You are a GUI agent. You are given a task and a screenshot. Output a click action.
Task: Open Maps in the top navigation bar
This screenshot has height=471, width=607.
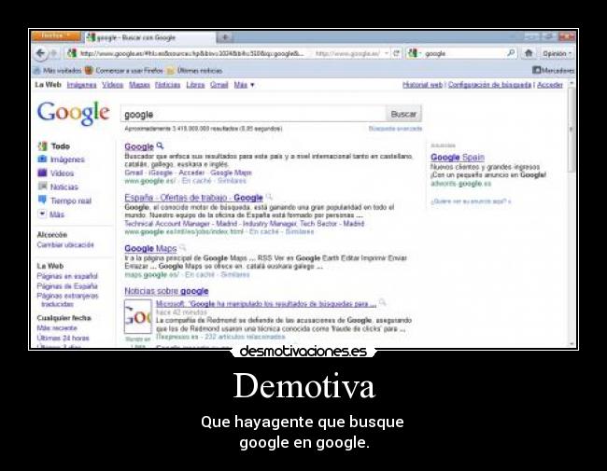tap(139, 85)
